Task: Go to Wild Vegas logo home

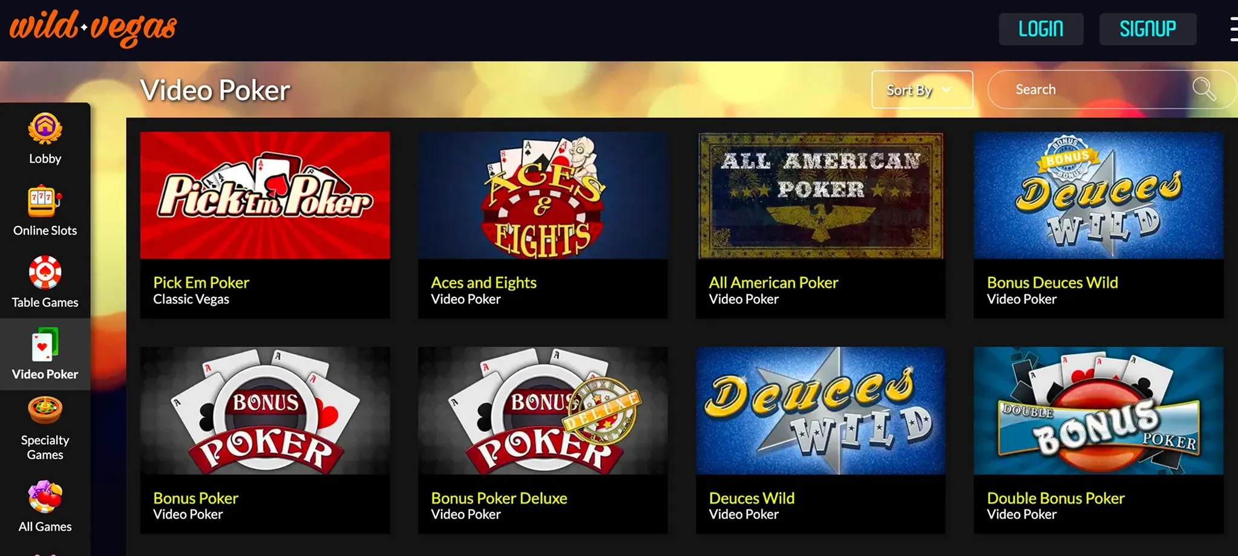Action: click(x=93, y=28)
